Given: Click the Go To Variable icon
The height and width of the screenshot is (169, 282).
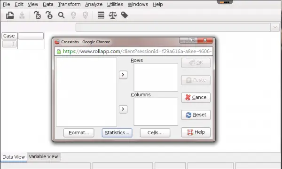Looking at the screenshot, I should 37,15.
